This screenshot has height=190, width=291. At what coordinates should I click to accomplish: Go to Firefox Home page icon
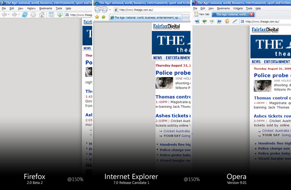tap(42, 15)
